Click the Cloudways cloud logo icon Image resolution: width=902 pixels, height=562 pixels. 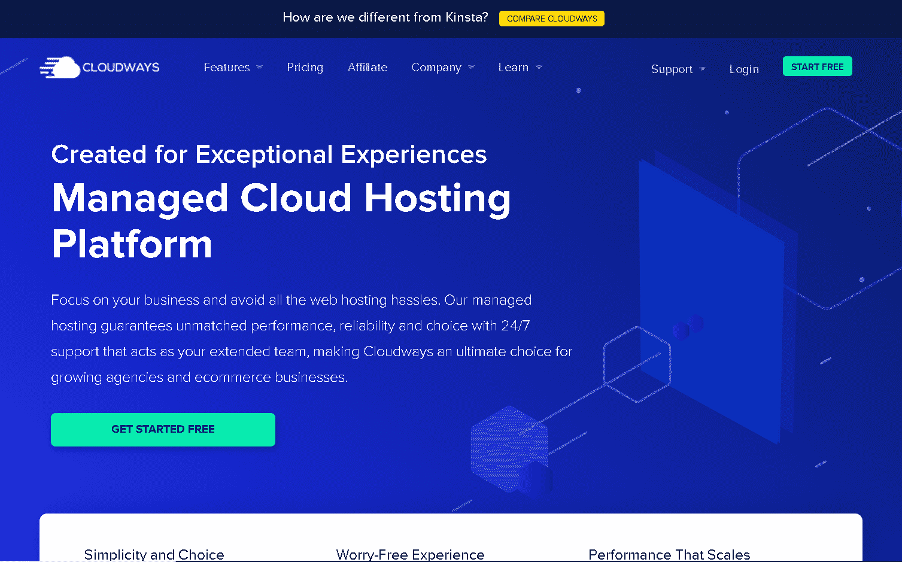pyautogui.click(x=60, y=68)
